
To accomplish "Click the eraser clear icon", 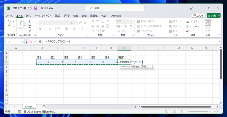I will click(188, 31).
